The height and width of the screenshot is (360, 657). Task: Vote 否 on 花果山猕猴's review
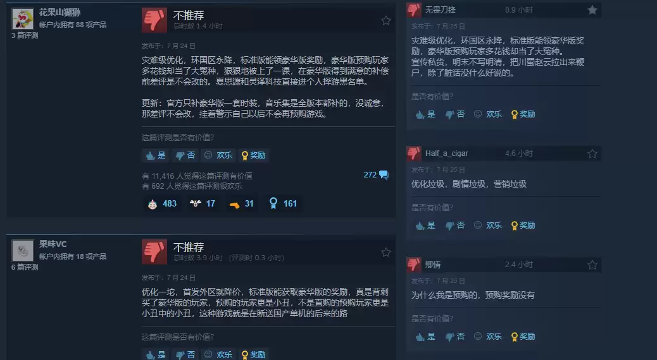[x=185, y=155]
